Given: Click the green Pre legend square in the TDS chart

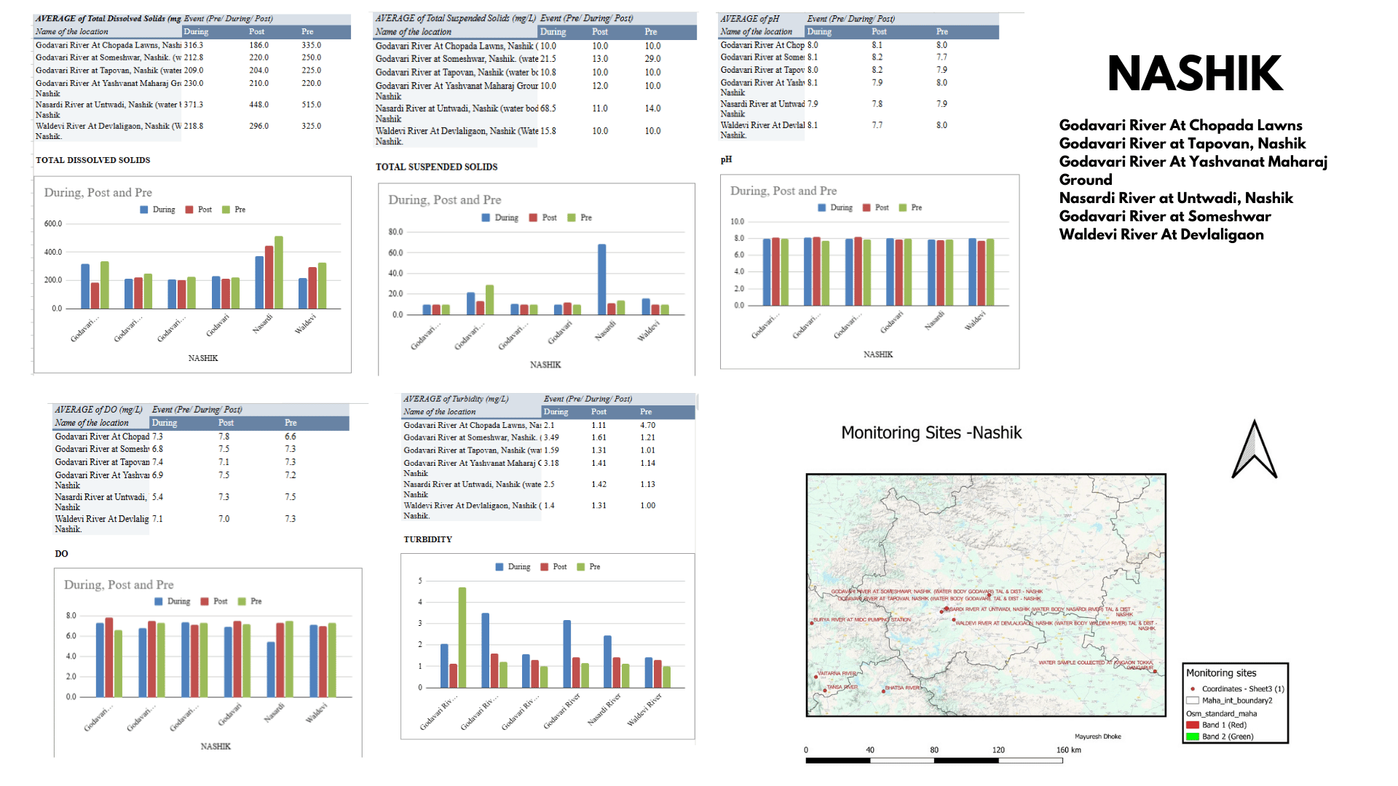Looking at the screenshot, I should click(226, 210).
